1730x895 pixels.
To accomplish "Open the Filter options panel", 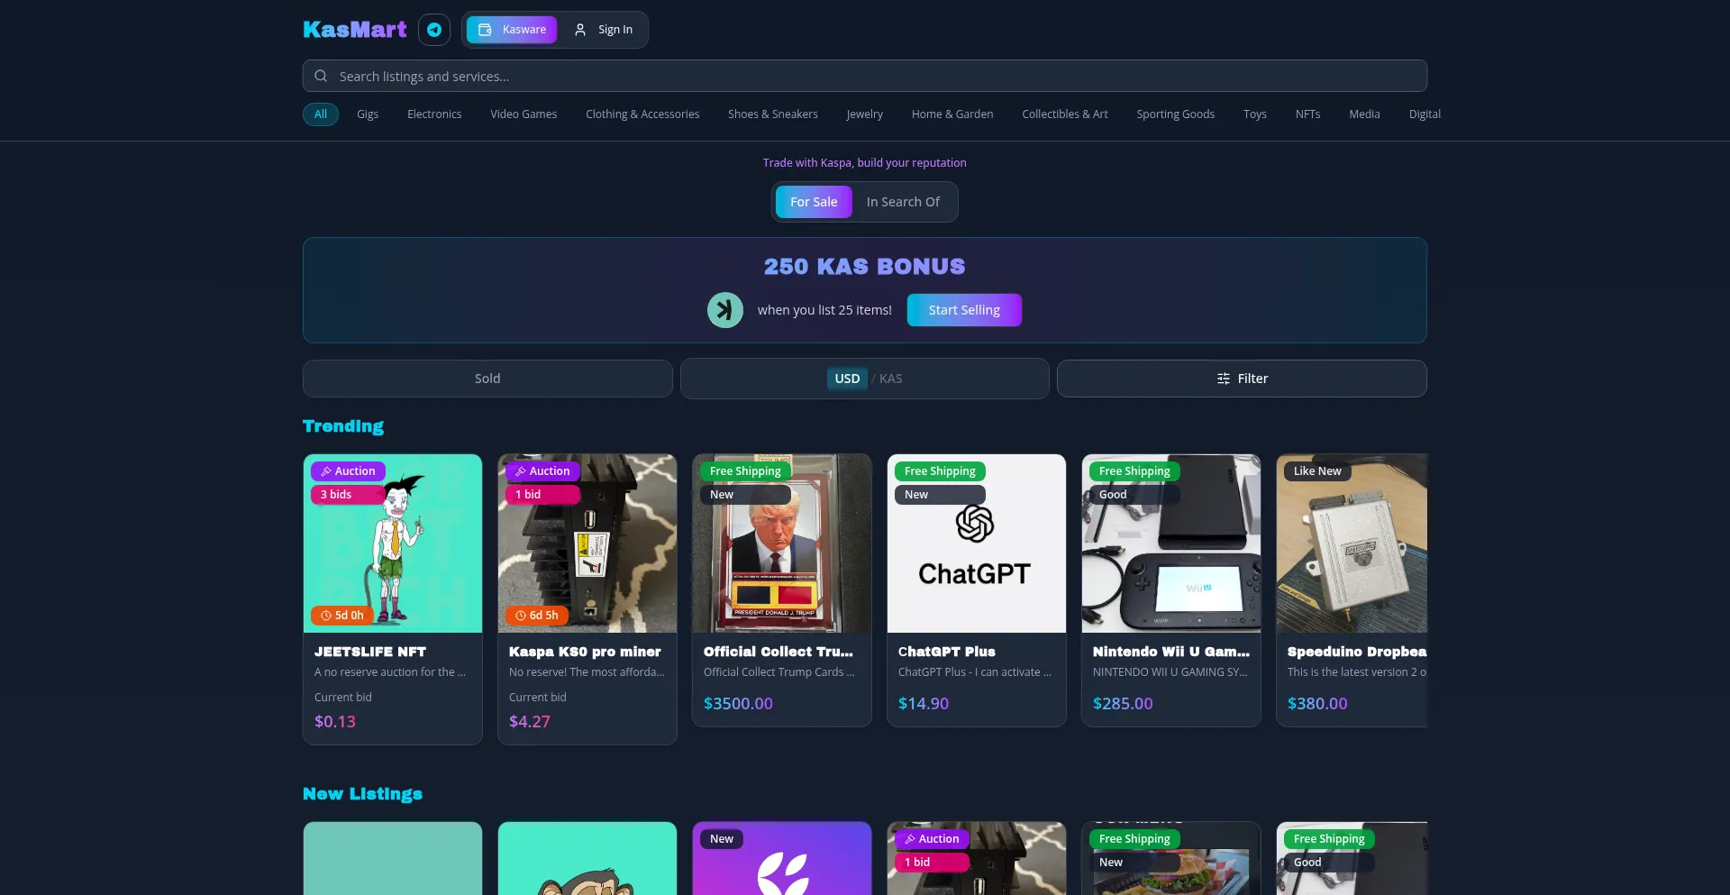I will [1241, 379].
